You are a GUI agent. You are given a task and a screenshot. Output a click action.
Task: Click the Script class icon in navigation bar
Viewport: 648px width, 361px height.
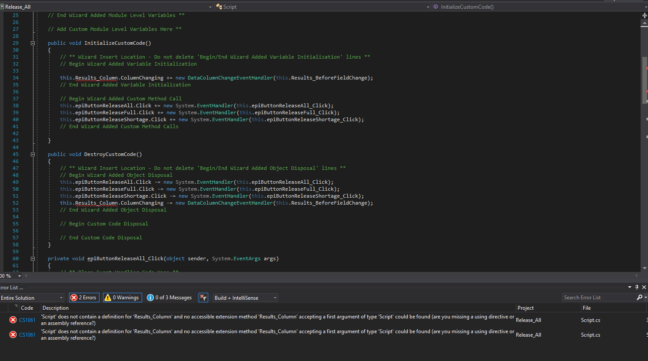click(219, 7)
